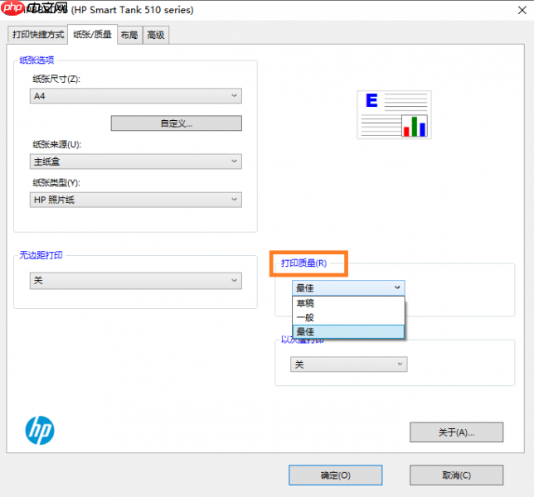This screenshot has width=534, height=497.
Task: Collapse the 打印质量 combo box showing 最佳
Action: tap(348, 287)
